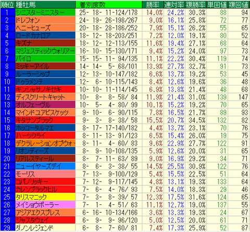250x232 pixels.
Task: Select the sire リアルスティール
Action: tap(45, 158)
